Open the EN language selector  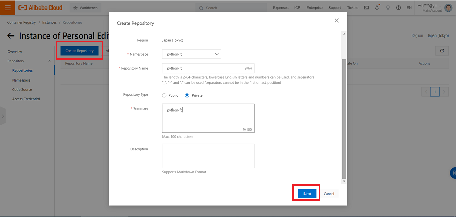(x=409, y=8)
